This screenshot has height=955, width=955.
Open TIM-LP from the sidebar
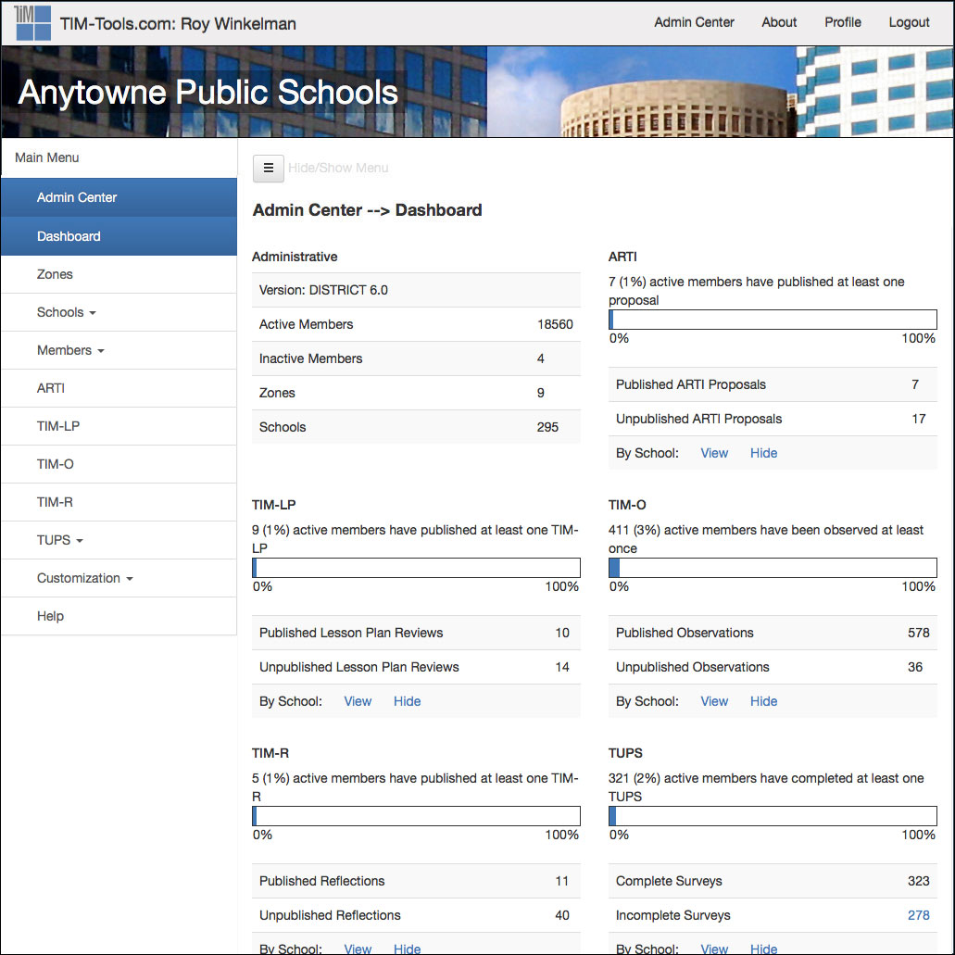(x=119, y=426)
